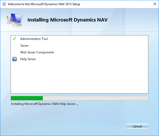Click the green installation progress bar
159x136 pixels.
(79, 98)
